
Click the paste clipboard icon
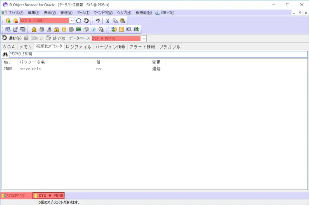122,21
